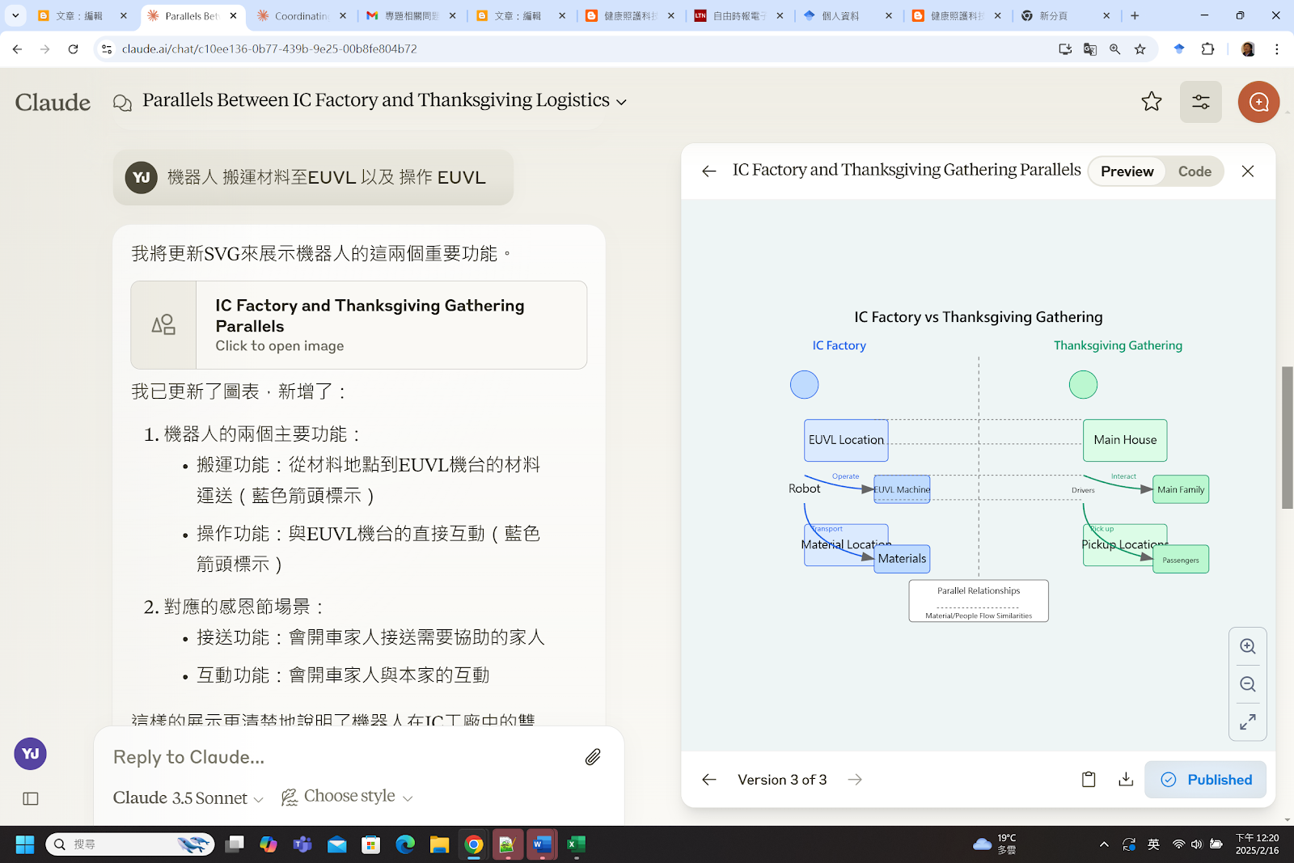Screen dimensions: 1294x863
Task: Zoom in on the diagram
Action: (1248, 647)
